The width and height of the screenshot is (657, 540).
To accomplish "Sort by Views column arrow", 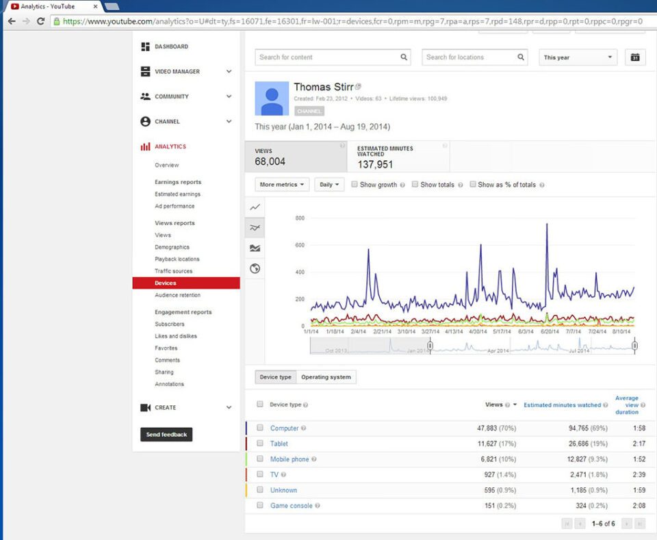I will 515,404.
